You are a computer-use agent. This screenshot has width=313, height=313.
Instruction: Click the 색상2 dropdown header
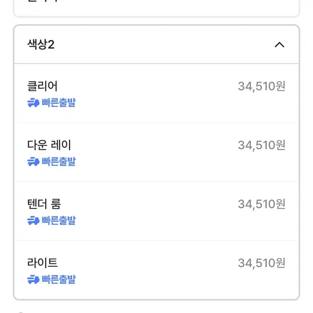(x=157, y=44)
